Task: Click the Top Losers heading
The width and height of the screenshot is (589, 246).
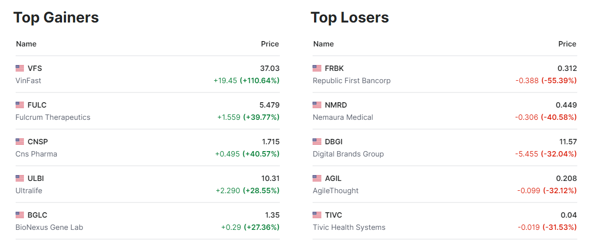Action: coord(350,18)
